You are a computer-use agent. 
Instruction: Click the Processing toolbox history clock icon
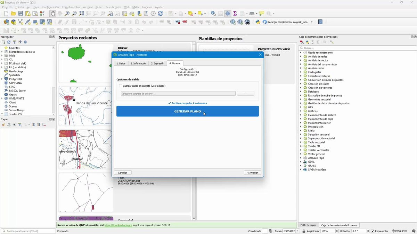pos(312,42)
